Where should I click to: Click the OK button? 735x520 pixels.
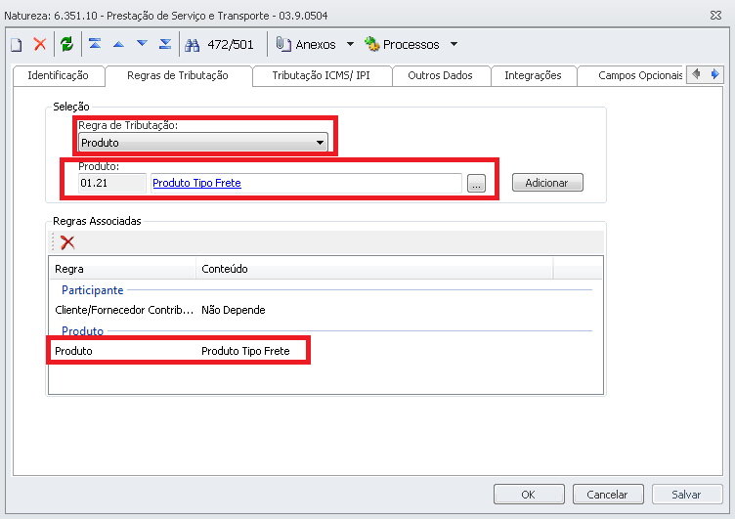[x=529, y=495]
